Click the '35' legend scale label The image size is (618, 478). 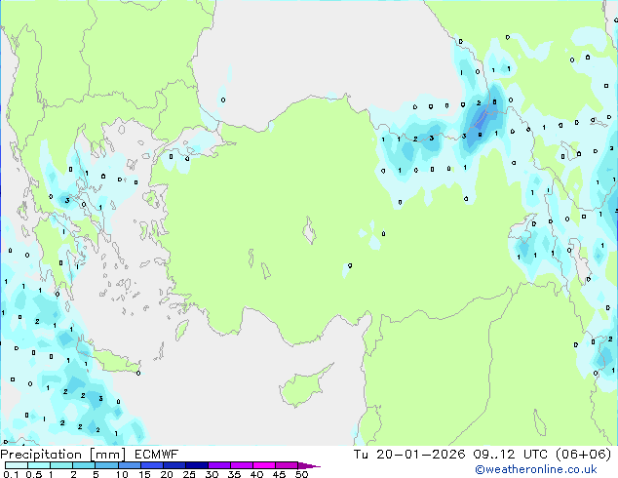pyautogui.click(x=234, y=474)
